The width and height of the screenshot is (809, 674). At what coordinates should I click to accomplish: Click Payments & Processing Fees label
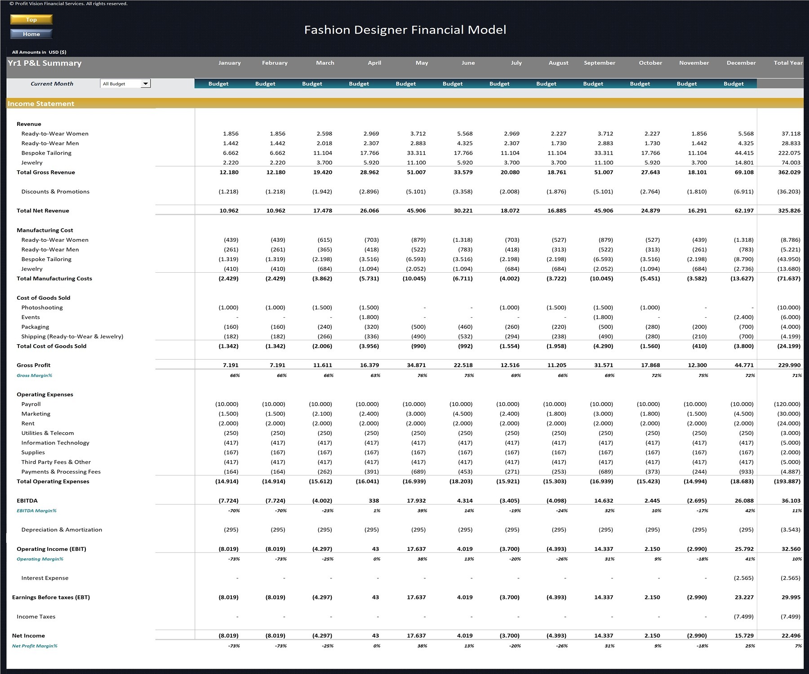coord(61,472)
